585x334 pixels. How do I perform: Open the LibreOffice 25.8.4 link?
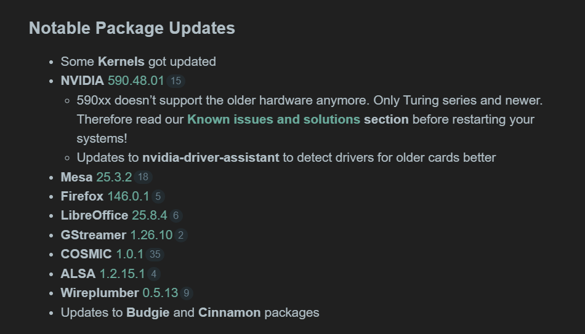[x=149, y=216]
